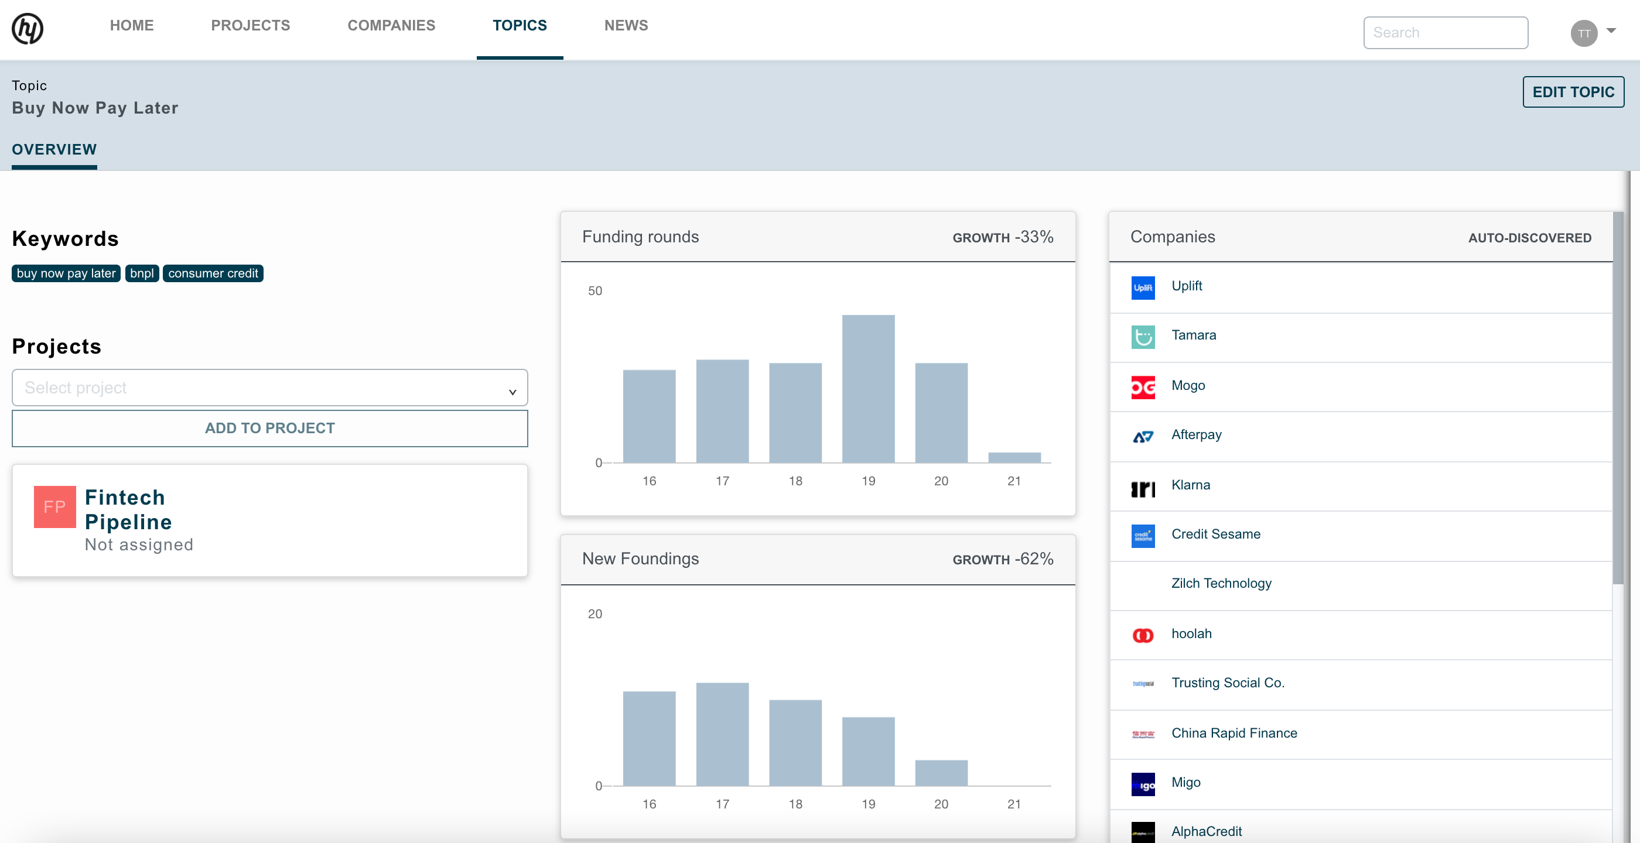Expand the Select project dropdown

pos(269,388)
